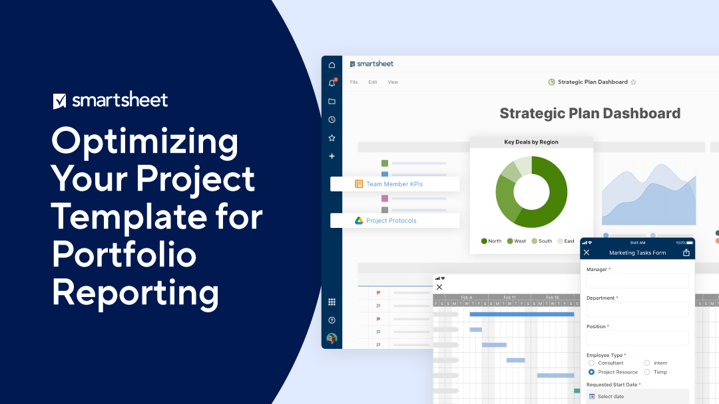The height and width of the screenshot is (404, 719).
Task: Open the Browse folder icon
Action: (x=332, y=102)
